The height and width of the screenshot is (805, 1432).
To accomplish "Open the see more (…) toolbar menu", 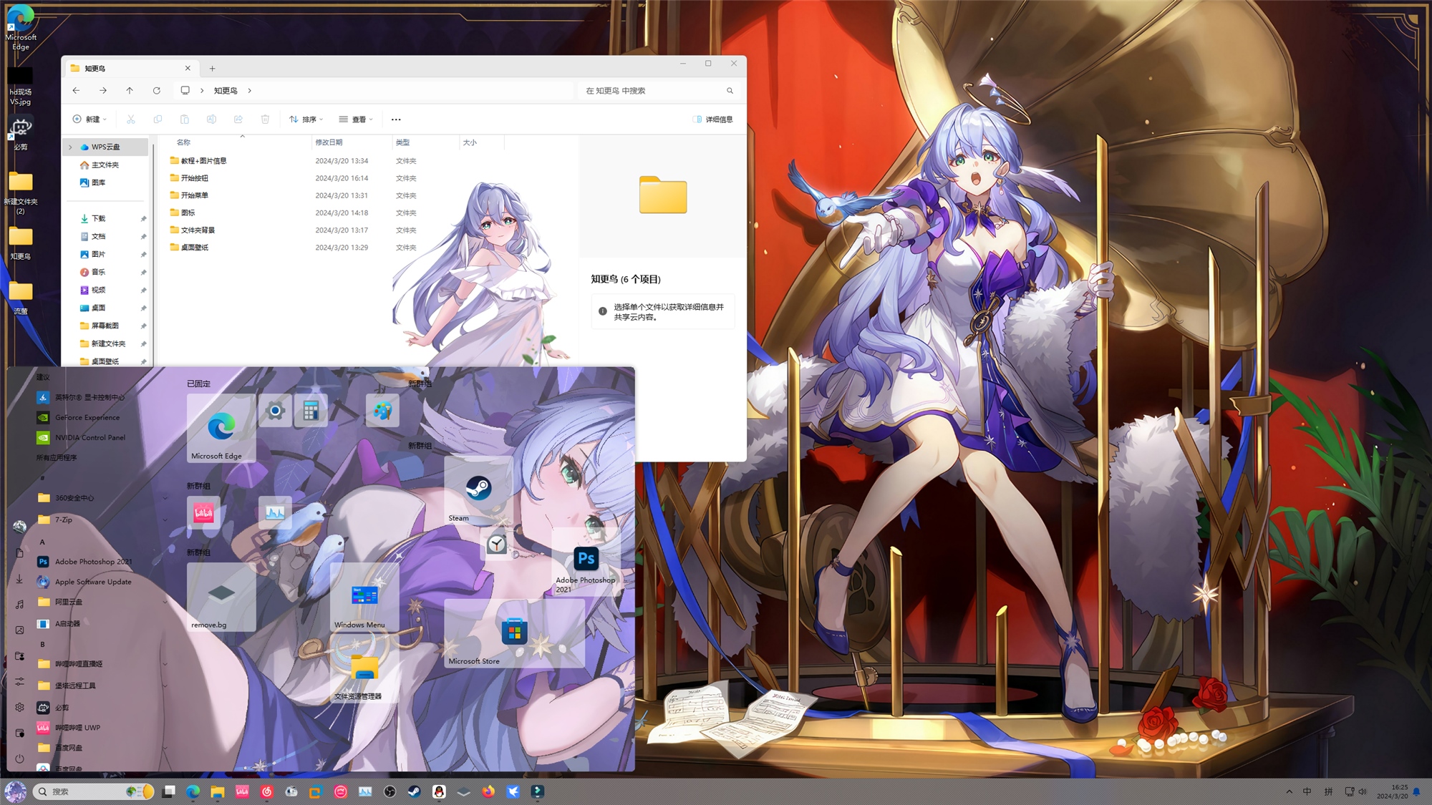I will [396, 119].
